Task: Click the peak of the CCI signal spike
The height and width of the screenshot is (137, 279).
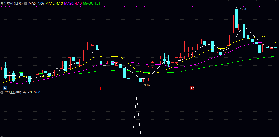Action: [137, 96]
